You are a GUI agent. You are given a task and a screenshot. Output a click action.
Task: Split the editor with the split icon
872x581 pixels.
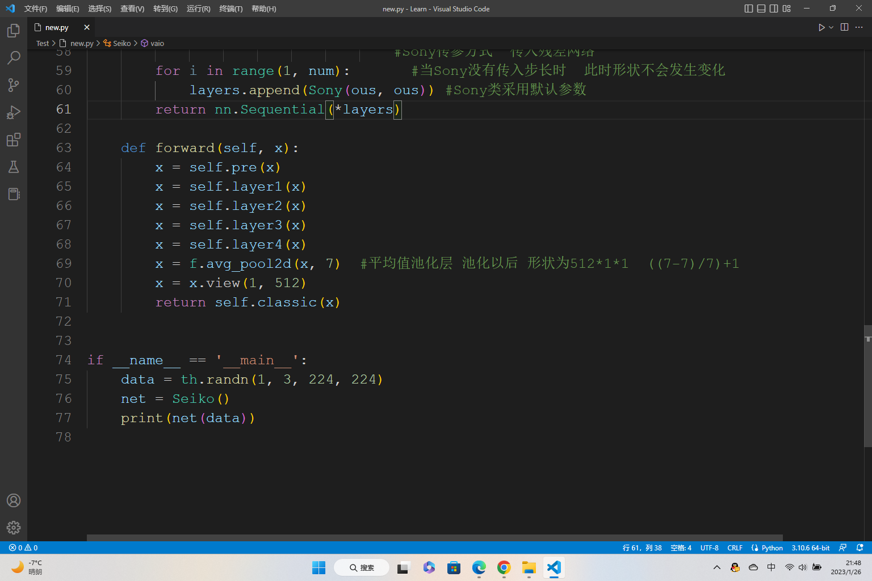(844, 27)
